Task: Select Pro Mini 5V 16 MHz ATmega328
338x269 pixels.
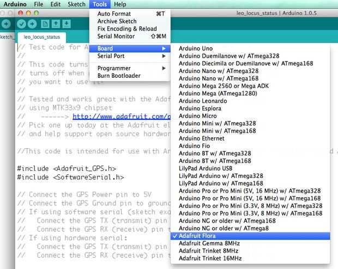Action: tap(250, 191)
